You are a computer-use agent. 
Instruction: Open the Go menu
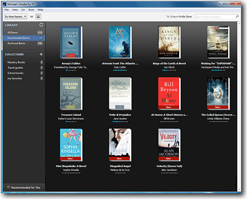click(x=23, y=10)
